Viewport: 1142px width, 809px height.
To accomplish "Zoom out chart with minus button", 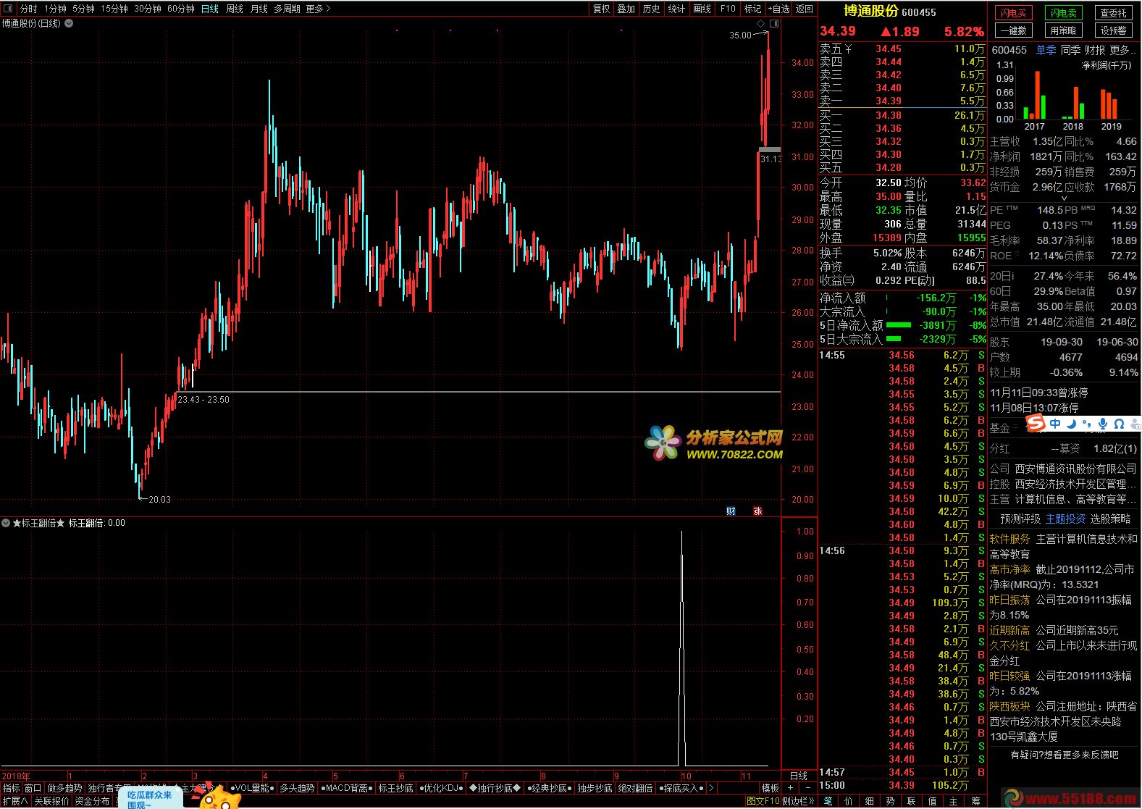I will [808, 788].
